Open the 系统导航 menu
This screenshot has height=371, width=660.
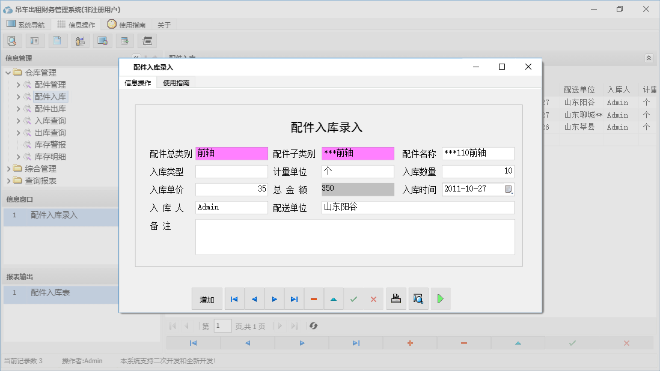pos(26,25)
